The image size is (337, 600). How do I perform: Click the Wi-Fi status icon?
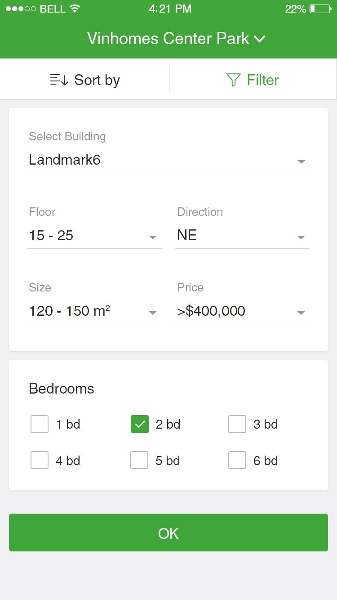[75, 9]
